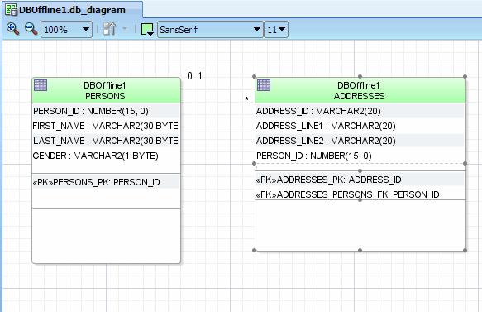482x312 pixels.
Task: Select the ADDRESS_ID column row
Action: click(x=360, y=111)
